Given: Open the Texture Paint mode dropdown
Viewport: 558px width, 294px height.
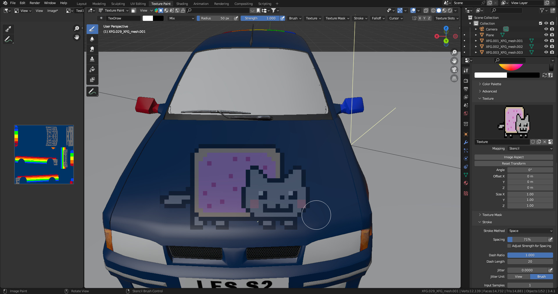Looking at the screenshot, I should (x=114, y=10).
